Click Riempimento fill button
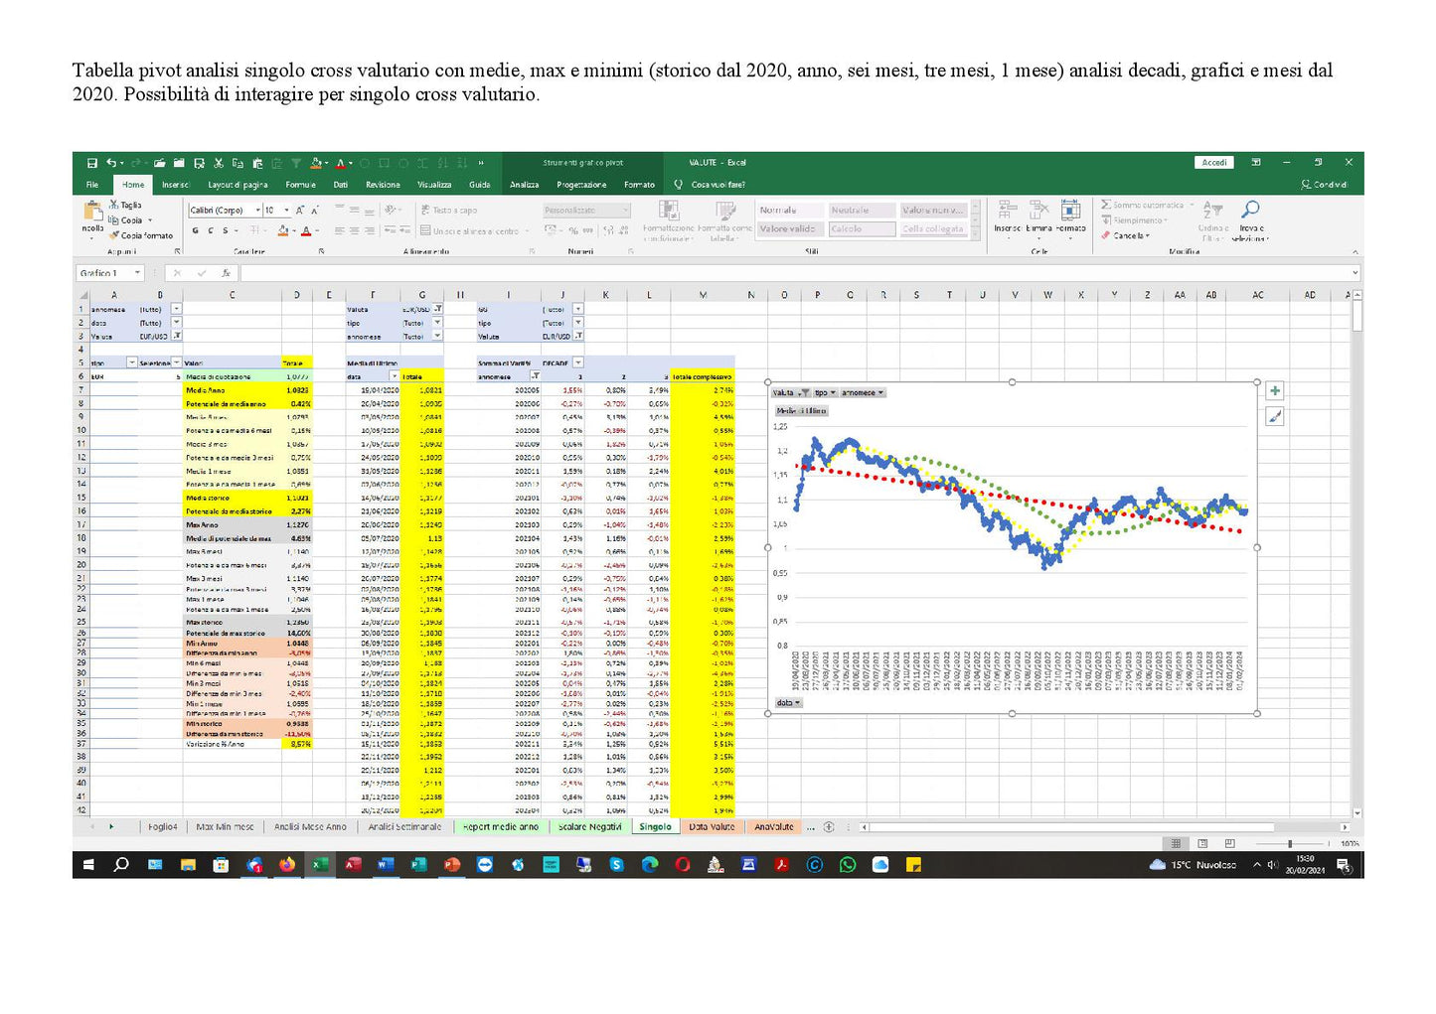The height and width of the screenshot is (1014, 1436). pyautogui.click(x=1134, y=220)
